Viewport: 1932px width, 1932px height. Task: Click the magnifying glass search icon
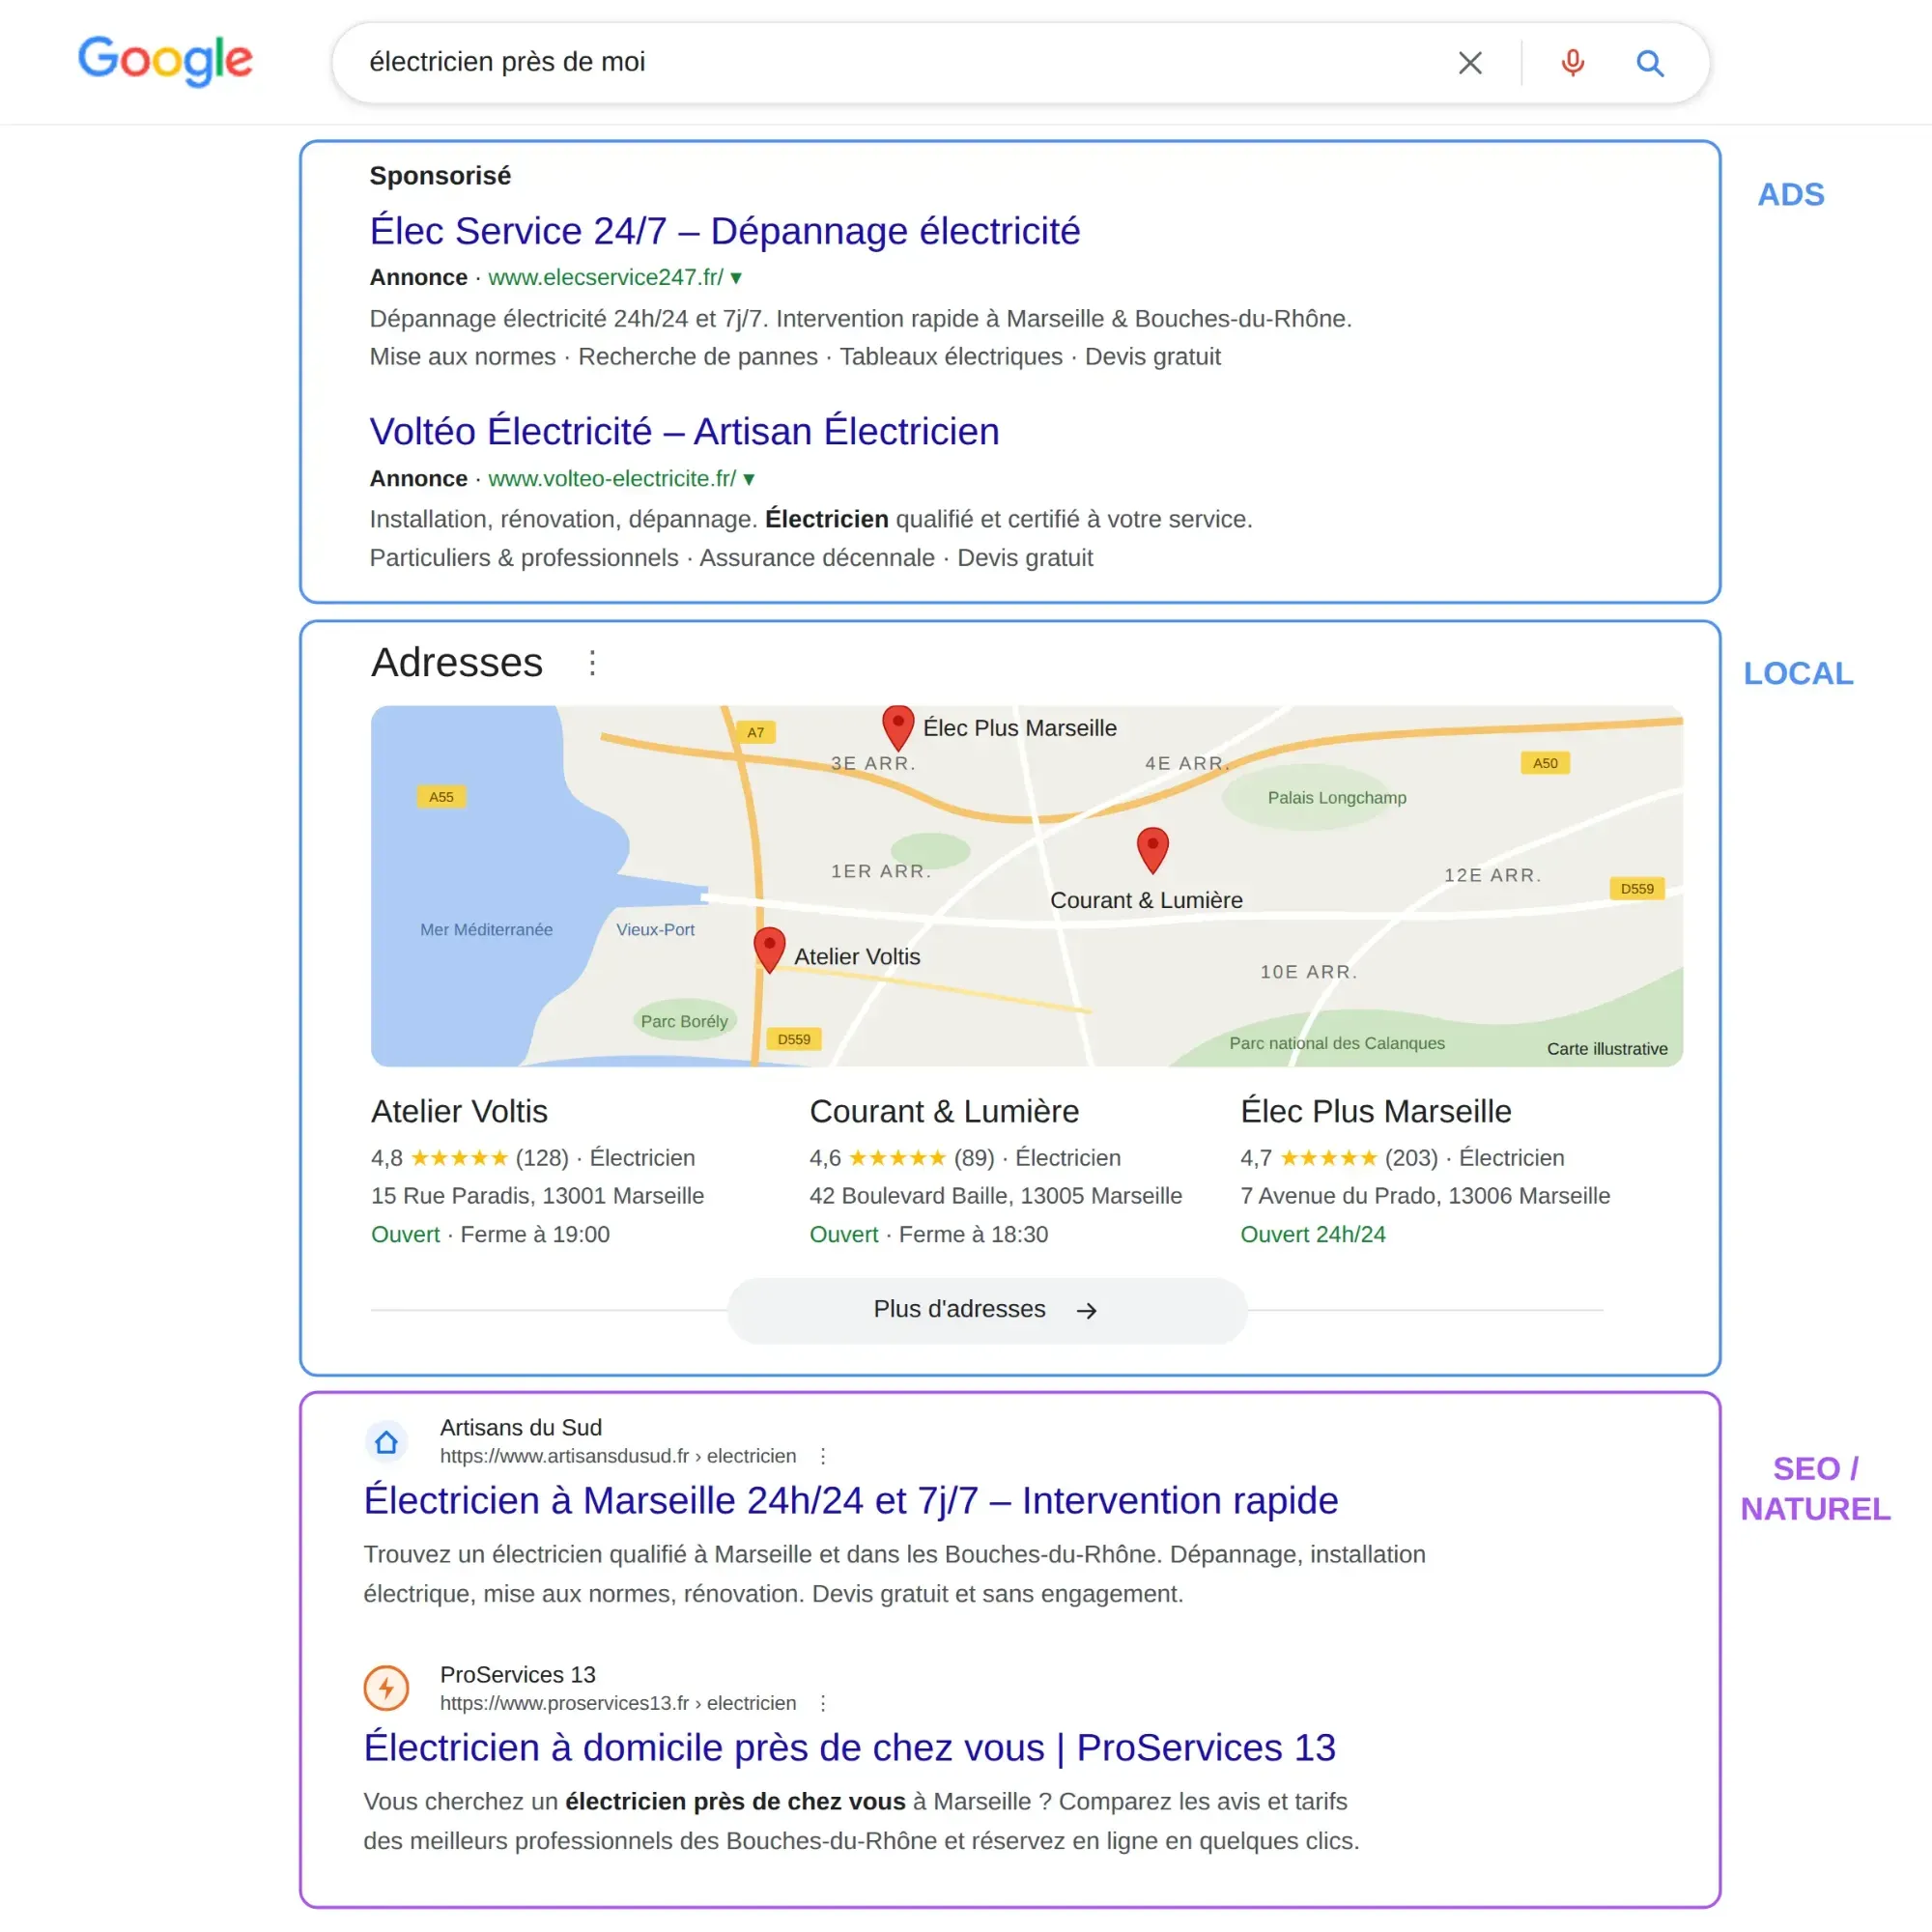(1650, 64)
